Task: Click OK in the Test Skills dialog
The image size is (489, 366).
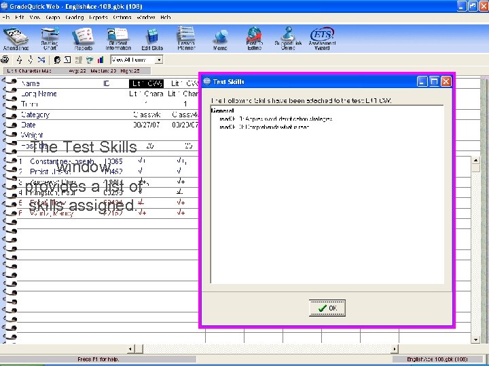Action: coord(327,308)
